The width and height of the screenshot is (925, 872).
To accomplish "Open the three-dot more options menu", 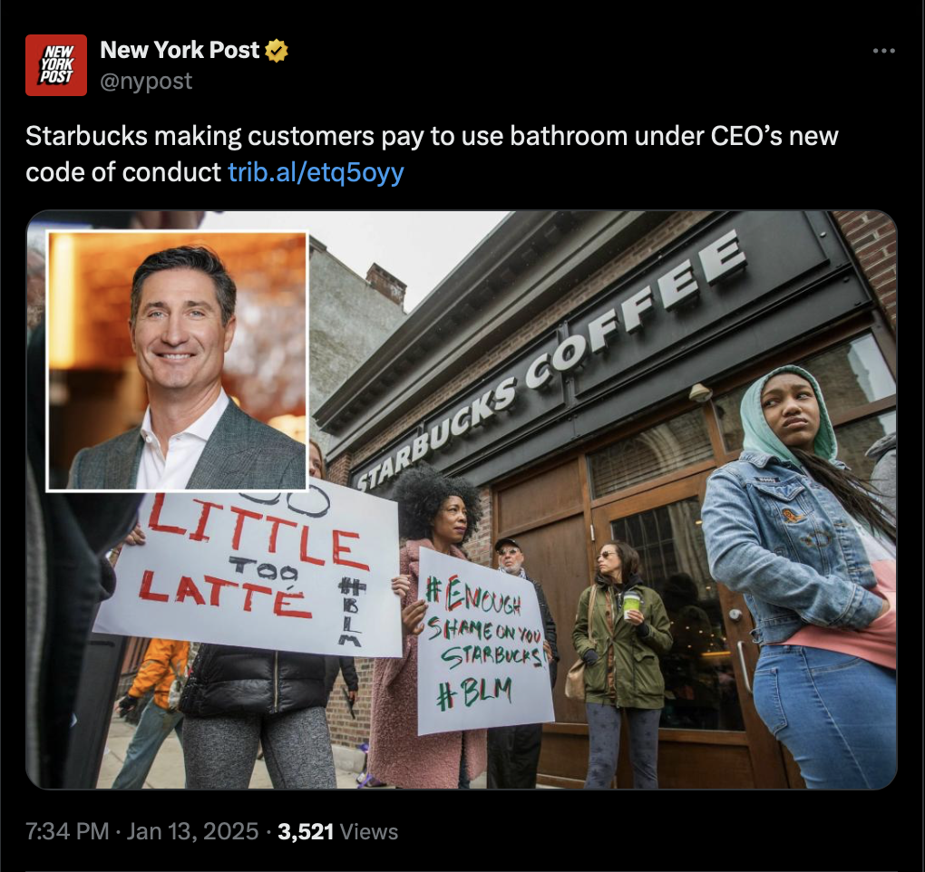I will (x=883, y=52).
